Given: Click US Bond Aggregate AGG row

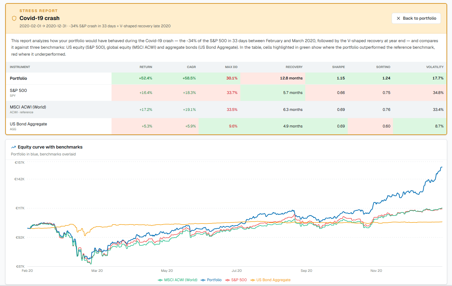Looking at the screenshot, I should [x=226, y=126].
